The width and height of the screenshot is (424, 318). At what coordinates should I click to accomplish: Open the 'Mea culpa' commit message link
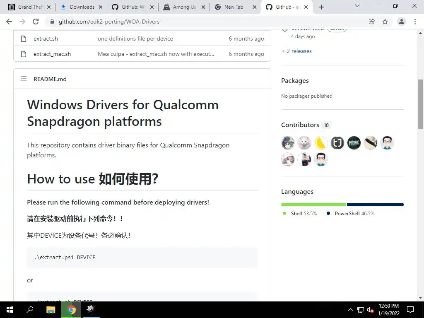click(156, 54)
